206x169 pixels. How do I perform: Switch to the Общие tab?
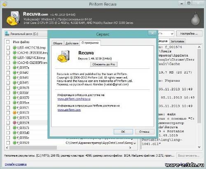click(58, 43)
